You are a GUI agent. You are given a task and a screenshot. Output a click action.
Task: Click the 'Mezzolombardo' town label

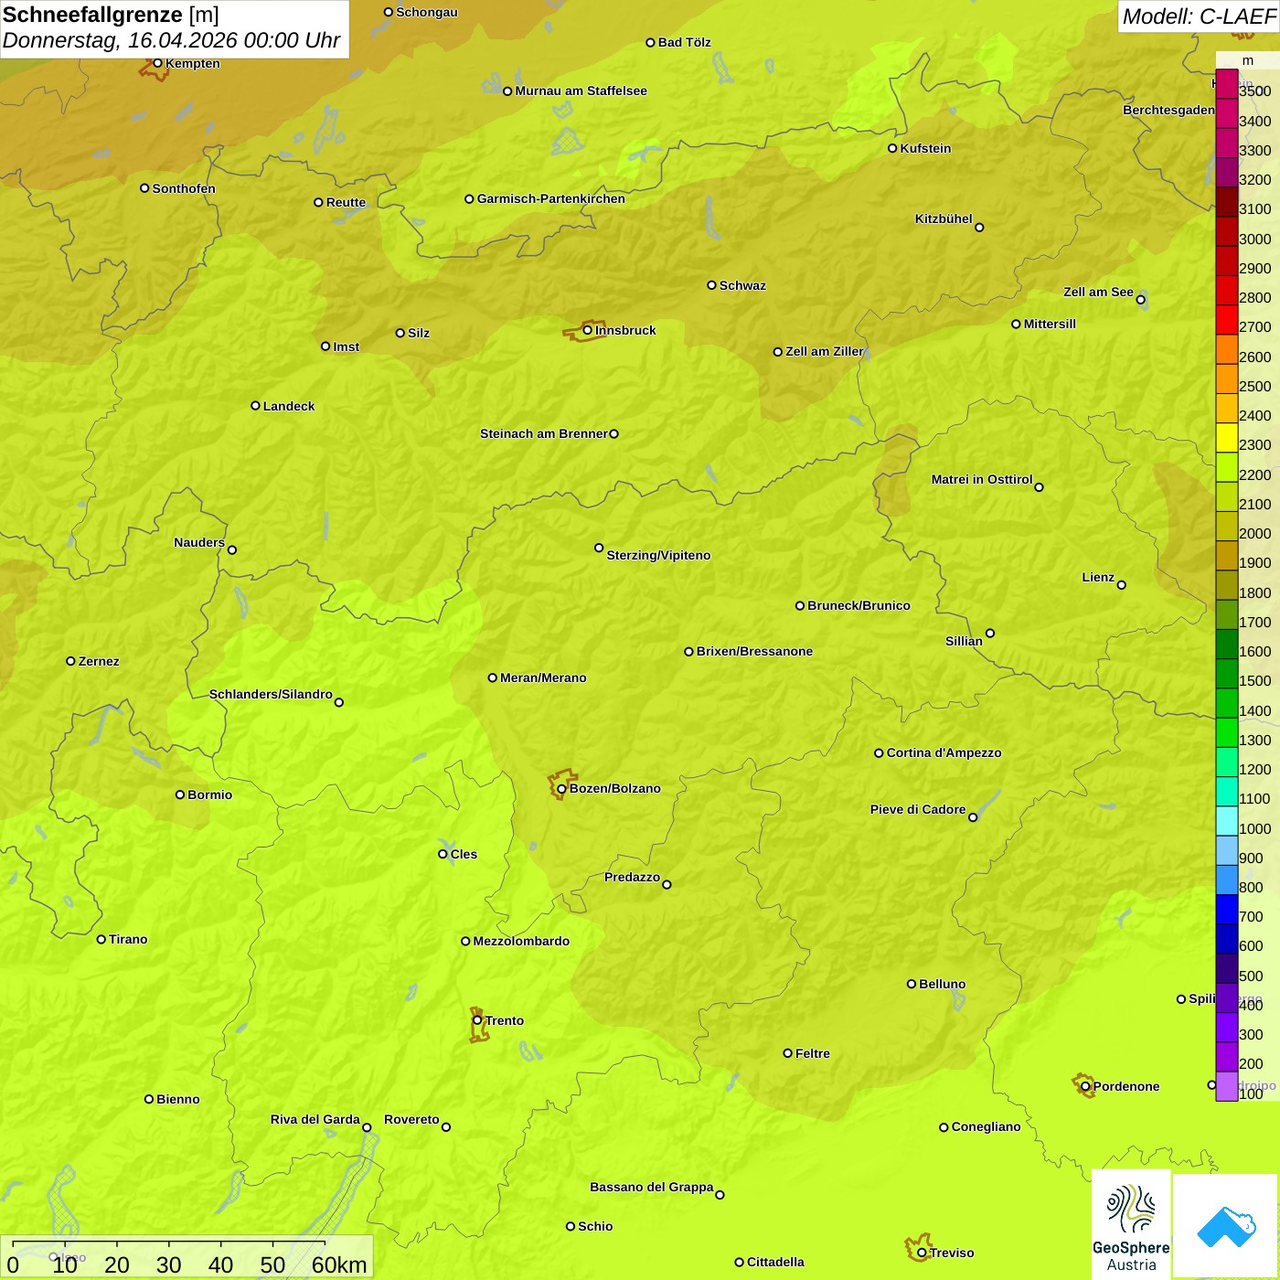point(521,941)
